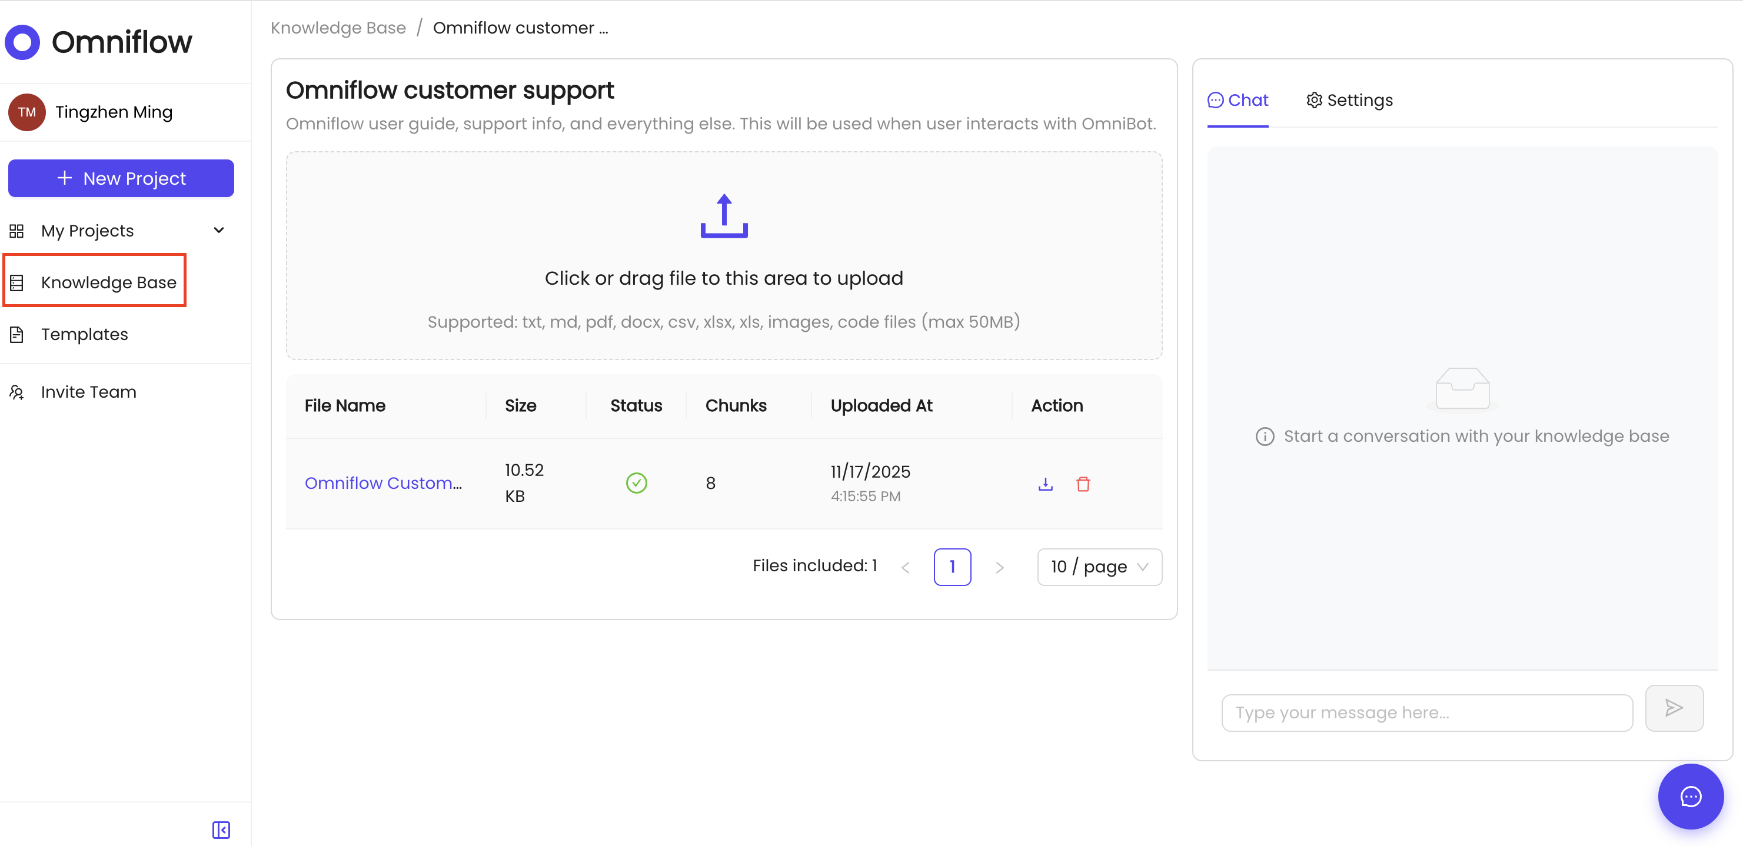
Task: Open the 10 / page dropdown
Action: pyautogui.click(x=1099, y=567)
